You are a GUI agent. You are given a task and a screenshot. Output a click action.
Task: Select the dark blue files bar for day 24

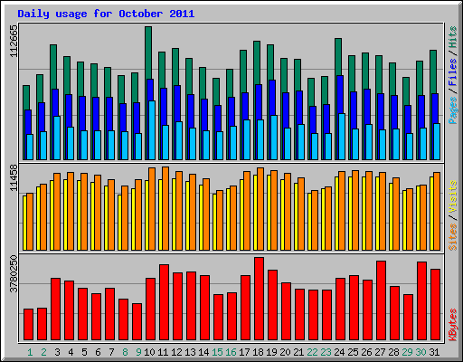click(340, 94)
